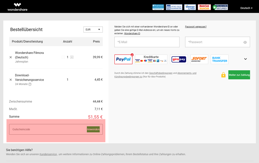The height and width of the screenshot is (163, 259).
Task: Decrease the Filmora quantity with minus
Action: [x=63, y=57]
